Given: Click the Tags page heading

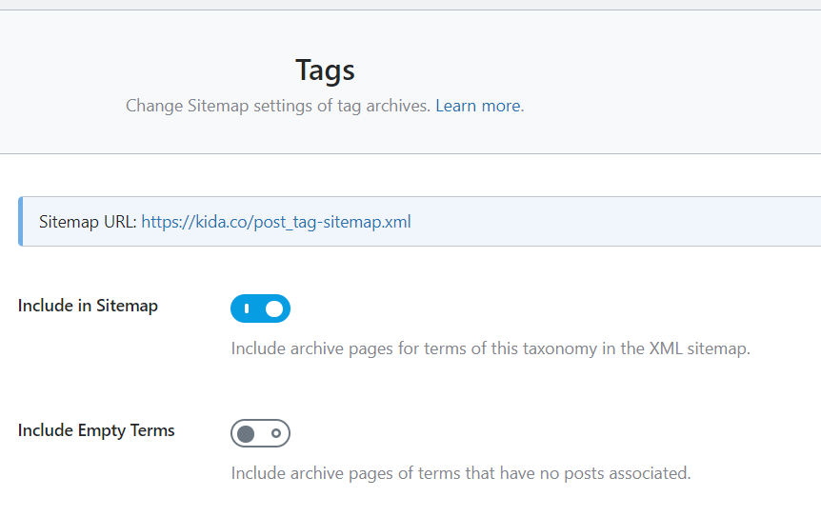Looking at the screenshot, I should [x=325, y=70].
